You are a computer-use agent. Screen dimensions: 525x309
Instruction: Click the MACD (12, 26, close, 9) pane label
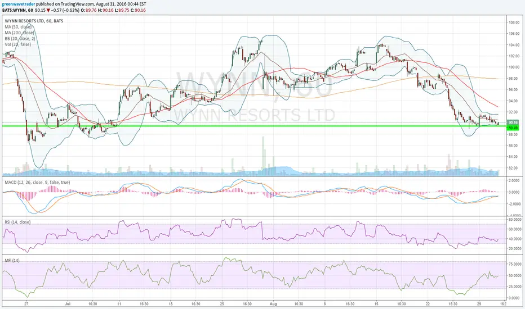tap(37, 183)
